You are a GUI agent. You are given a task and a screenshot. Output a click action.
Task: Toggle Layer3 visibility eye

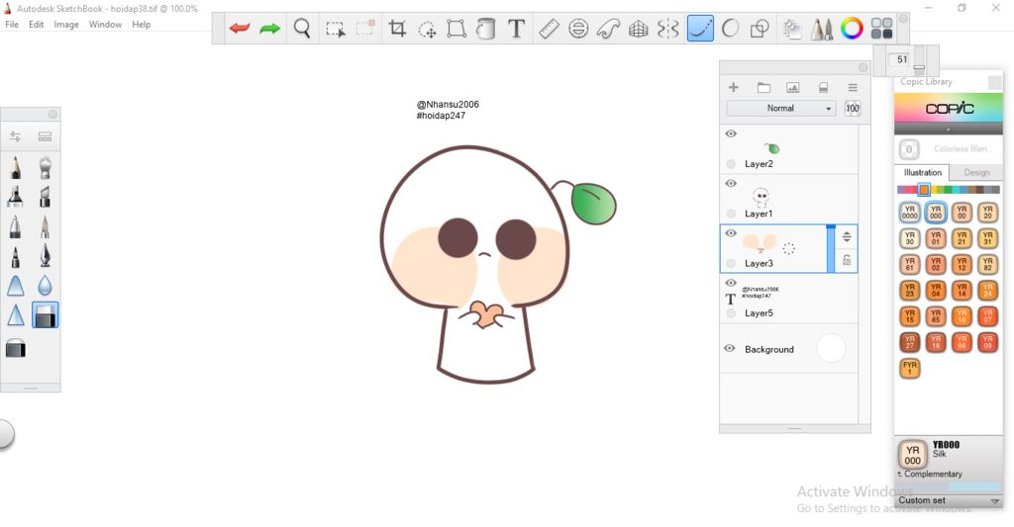731,233
